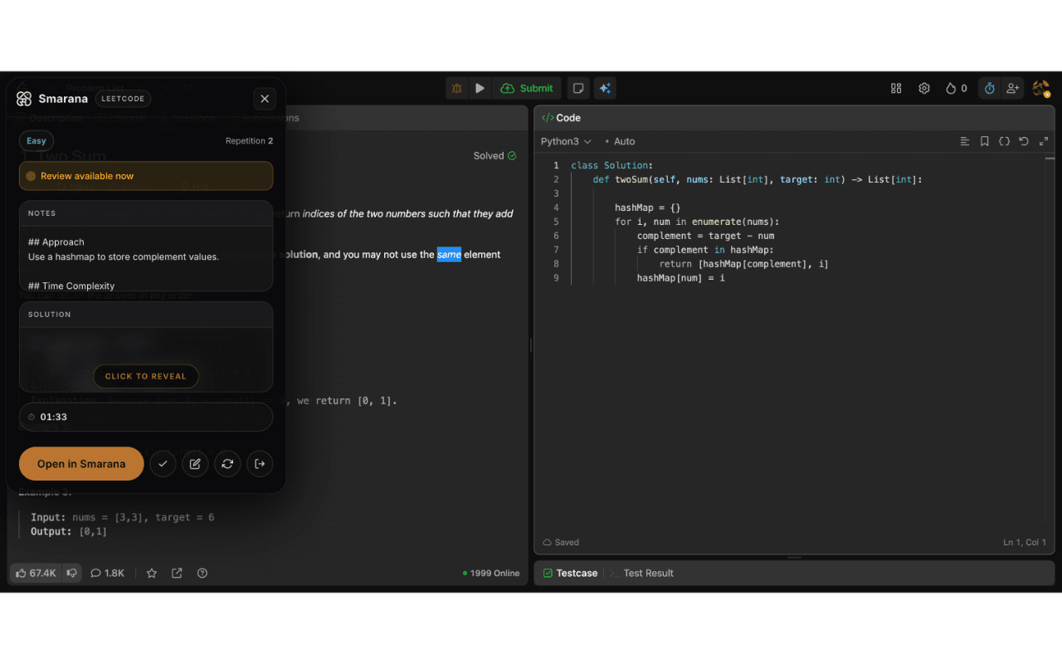This screenshot has height=664, width=1062.
Task: Close the Smarana popup panel
Action: click(x=265, y=99)
